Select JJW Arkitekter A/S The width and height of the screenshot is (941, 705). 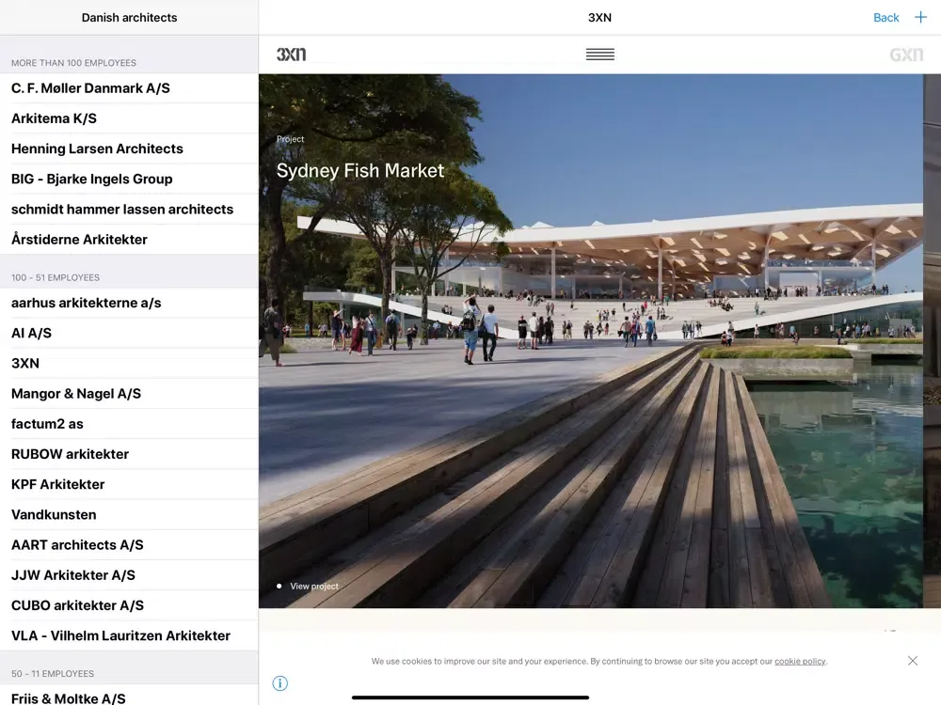tap(129, 575)
